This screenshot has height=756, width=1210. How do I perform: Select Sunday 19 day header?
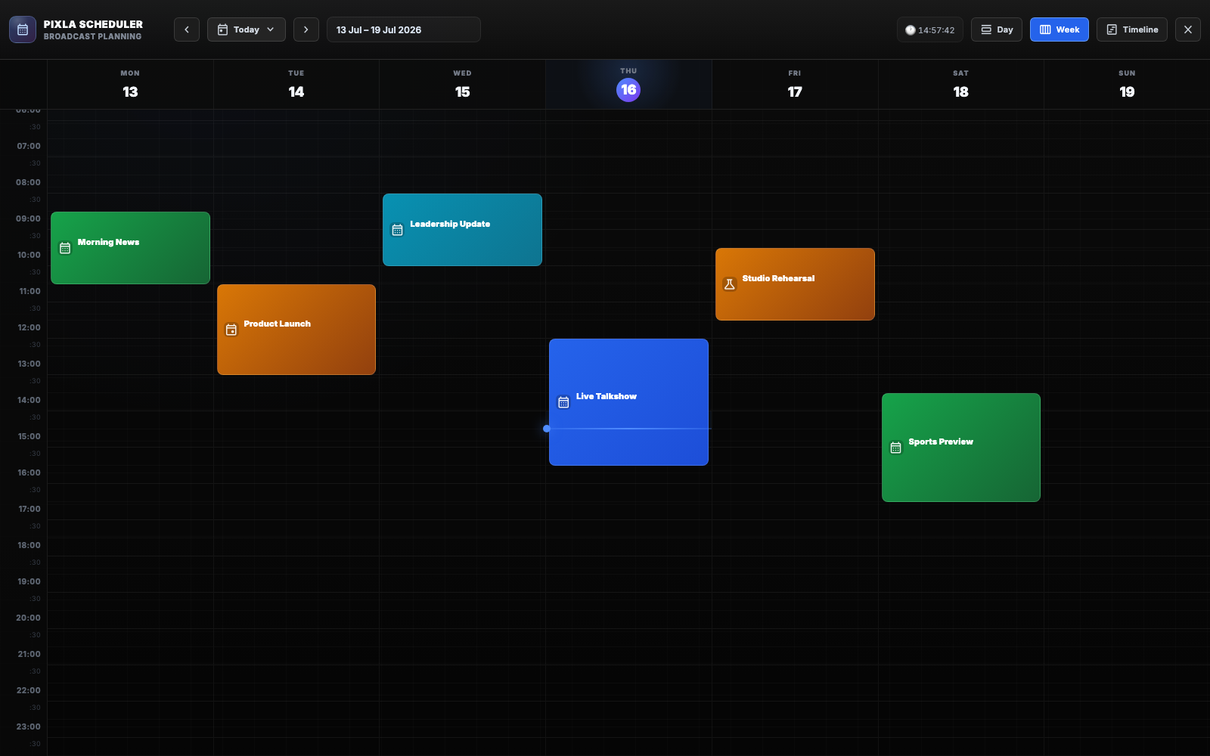[x=1127, y=85]
